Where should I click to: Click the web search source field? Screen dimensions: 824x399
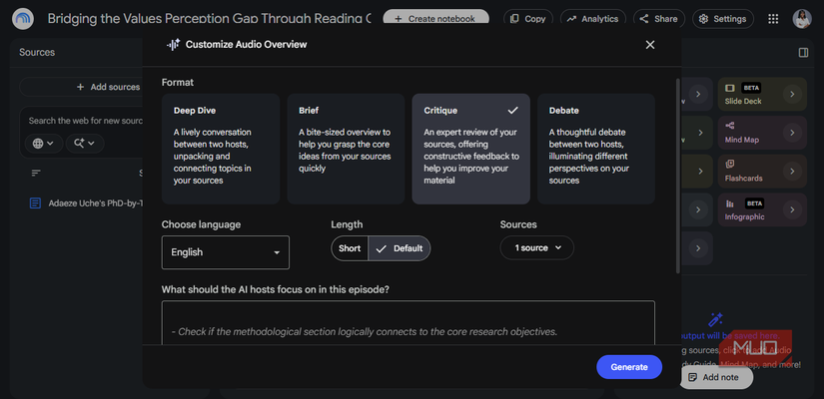click(86, 121)
